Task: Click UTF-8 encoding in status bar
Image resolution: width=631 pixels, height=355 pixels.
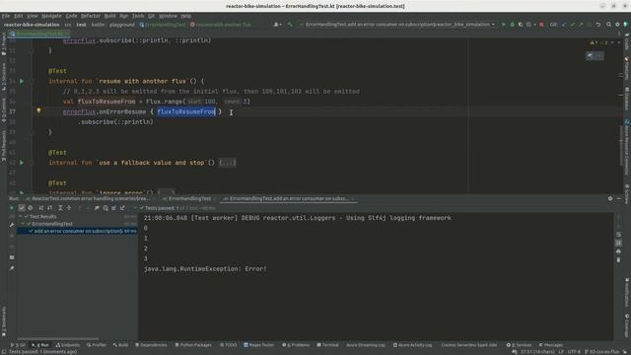Action: point(574,352)
